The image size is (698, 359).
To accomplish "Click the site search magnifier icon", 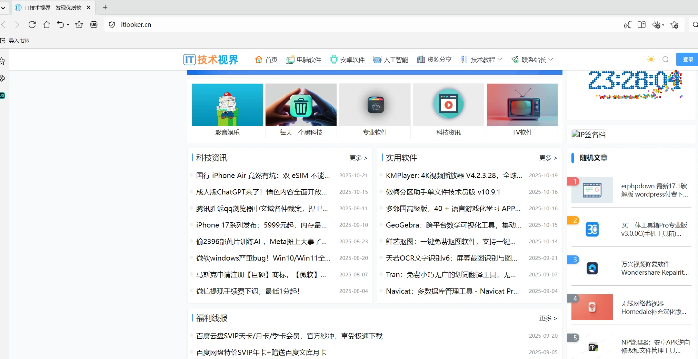I will tap(665, 60).
